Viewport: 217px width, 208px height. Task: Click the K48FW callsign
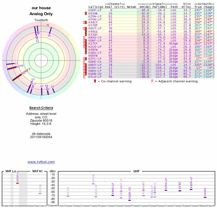[x=93, y=50]
